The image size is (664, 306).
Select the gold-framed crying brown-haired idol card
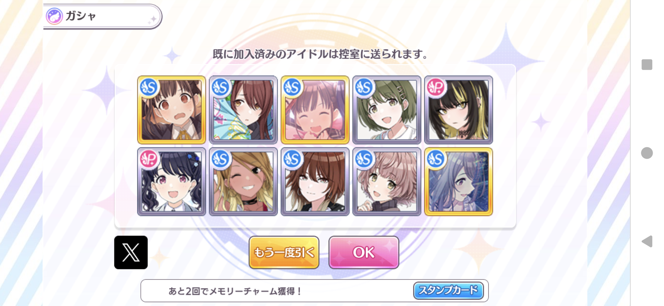pyautogui.click(x=171, y=110)
